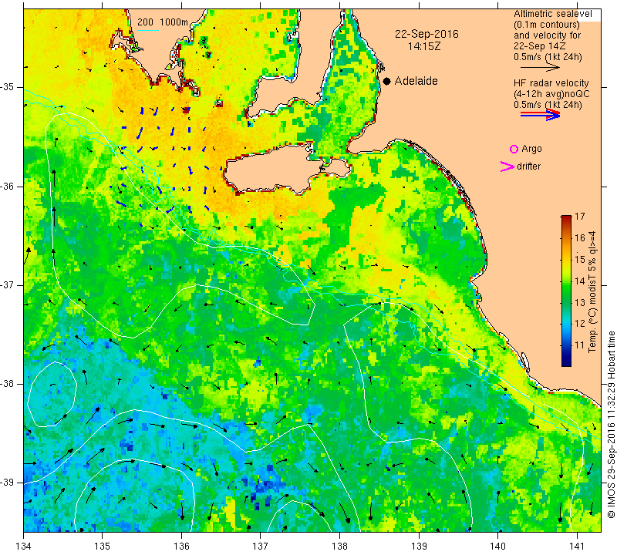Click longitude axis label 135
617x555 pixels.
point(103,546)
